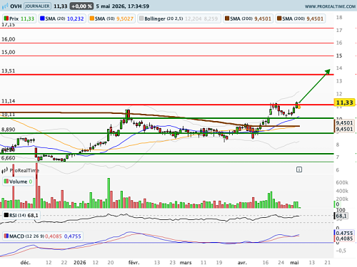
Task: Click the 2026 year axis label
Action: point(80,263)
